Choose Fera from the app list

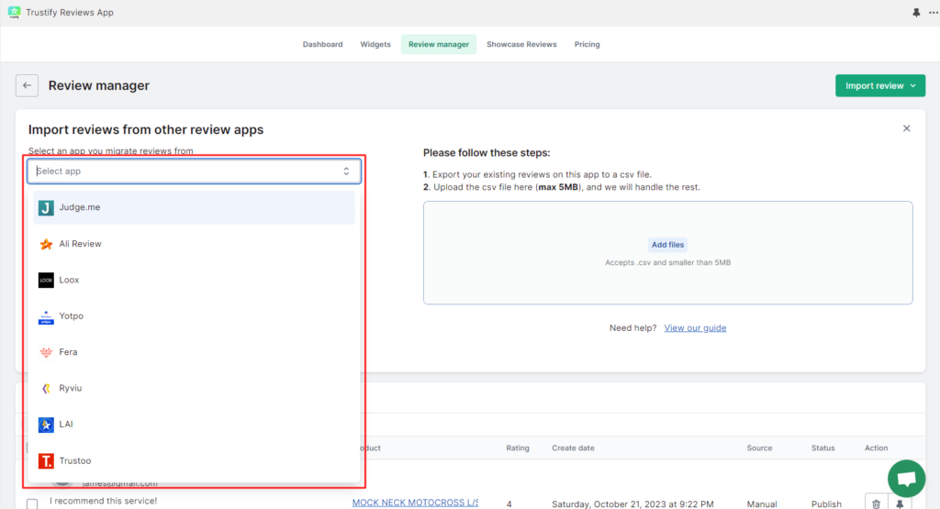click(x=194, y=352)
